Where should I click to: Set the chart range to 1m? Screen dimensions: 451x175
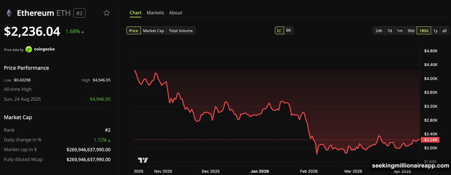[400, 31]
